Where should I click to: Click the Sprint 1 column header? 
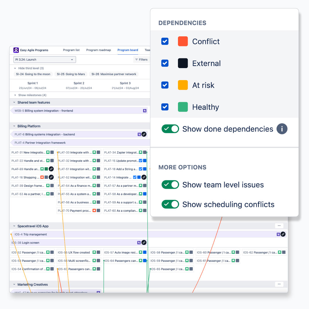click(x=33, y=85)
